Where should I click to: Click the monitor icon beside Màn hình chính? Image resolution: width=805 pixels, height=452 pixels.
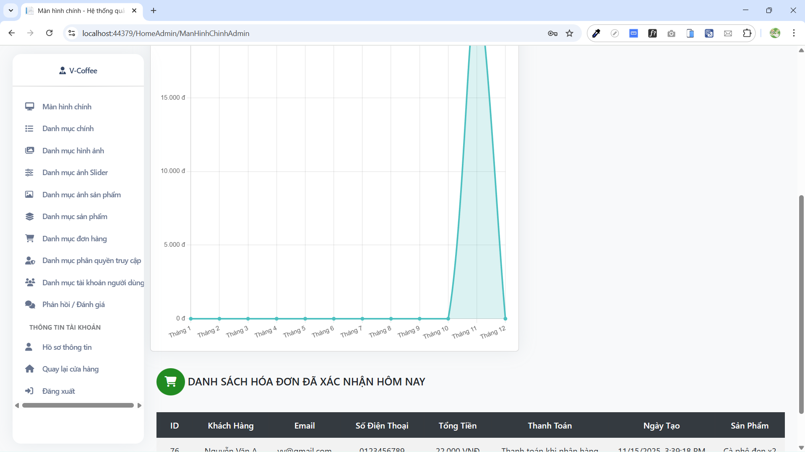point(29,106)
